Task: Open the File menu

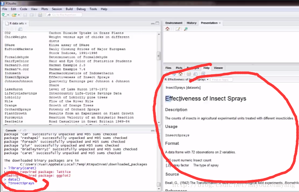Action: 5,9
